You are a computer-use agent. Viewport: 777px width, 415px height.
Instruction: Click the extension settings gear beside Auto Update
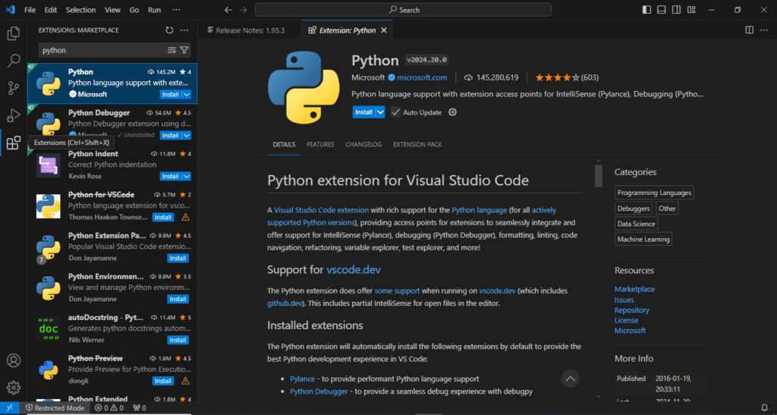(452, 112)
